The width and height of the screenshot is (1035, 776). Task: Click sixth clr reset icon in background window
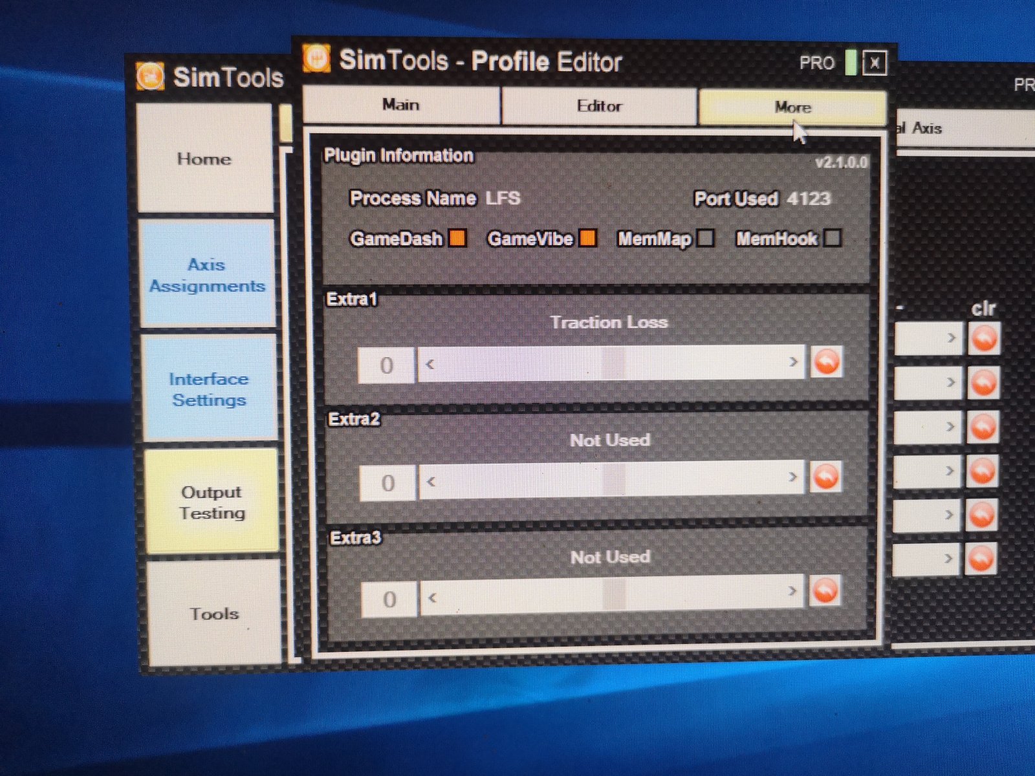981,559
